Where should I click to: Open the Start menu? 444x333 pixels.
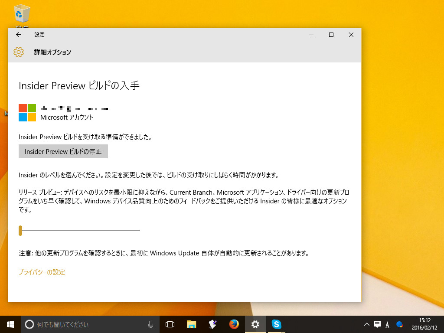coord(9,324)
